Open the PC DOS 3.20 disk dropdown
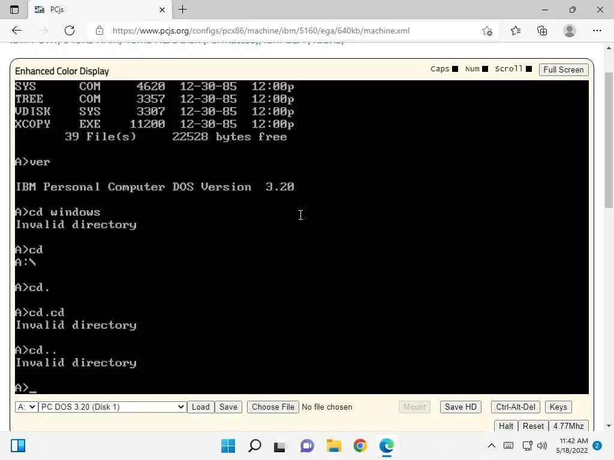Viewport: 614px width, 460px height. (x=112, y=407)
